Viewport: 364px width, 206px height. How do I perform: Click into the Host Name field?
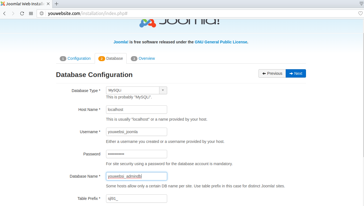[x=136, y=110]
